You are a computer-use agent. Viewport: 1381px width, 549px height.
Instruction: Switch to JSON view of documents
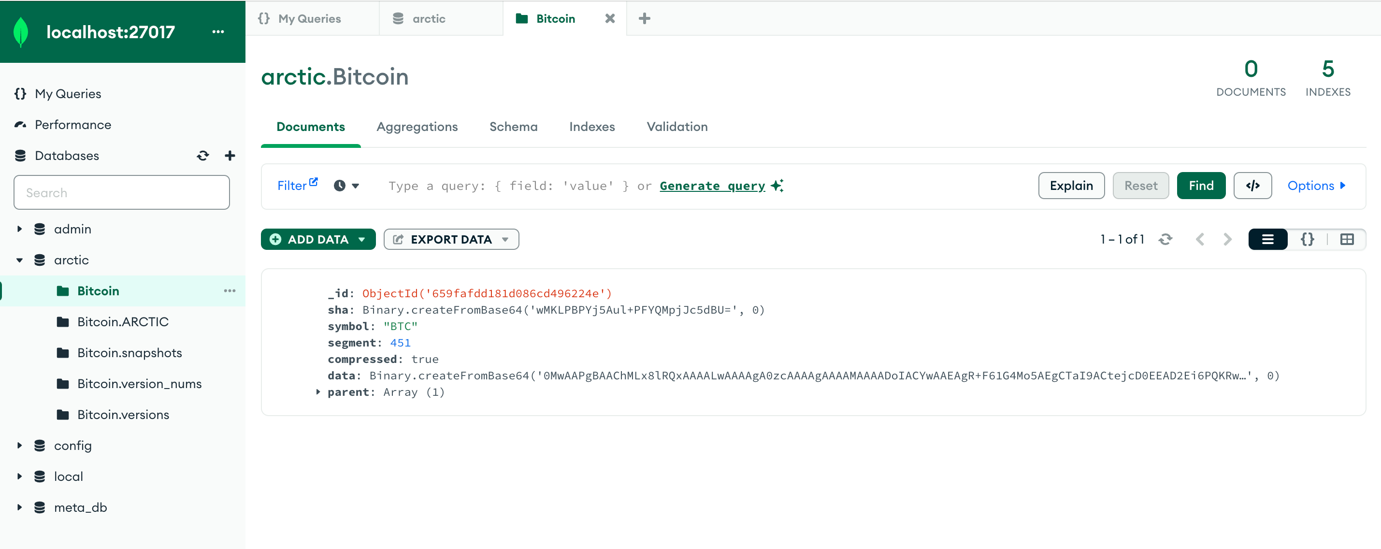[1307, 239]
